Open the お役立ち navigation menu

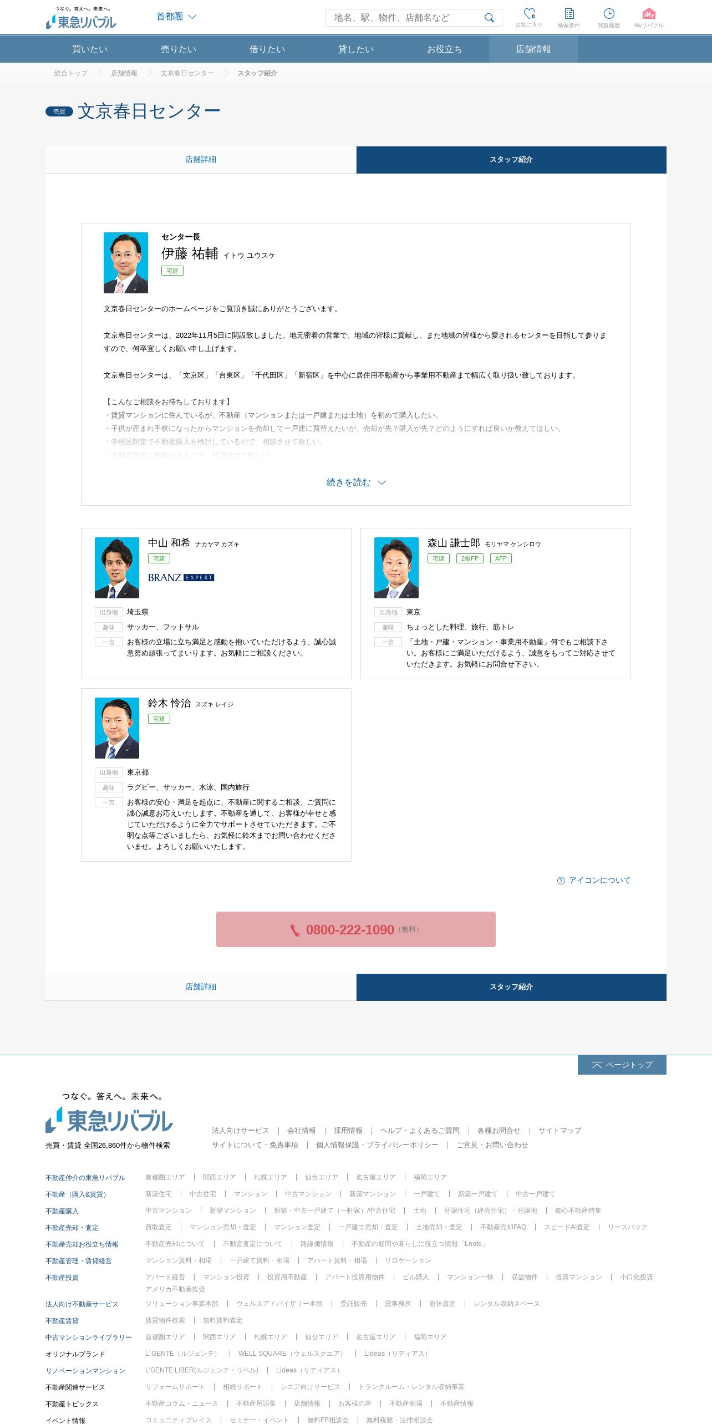click(x=445, y=49)
